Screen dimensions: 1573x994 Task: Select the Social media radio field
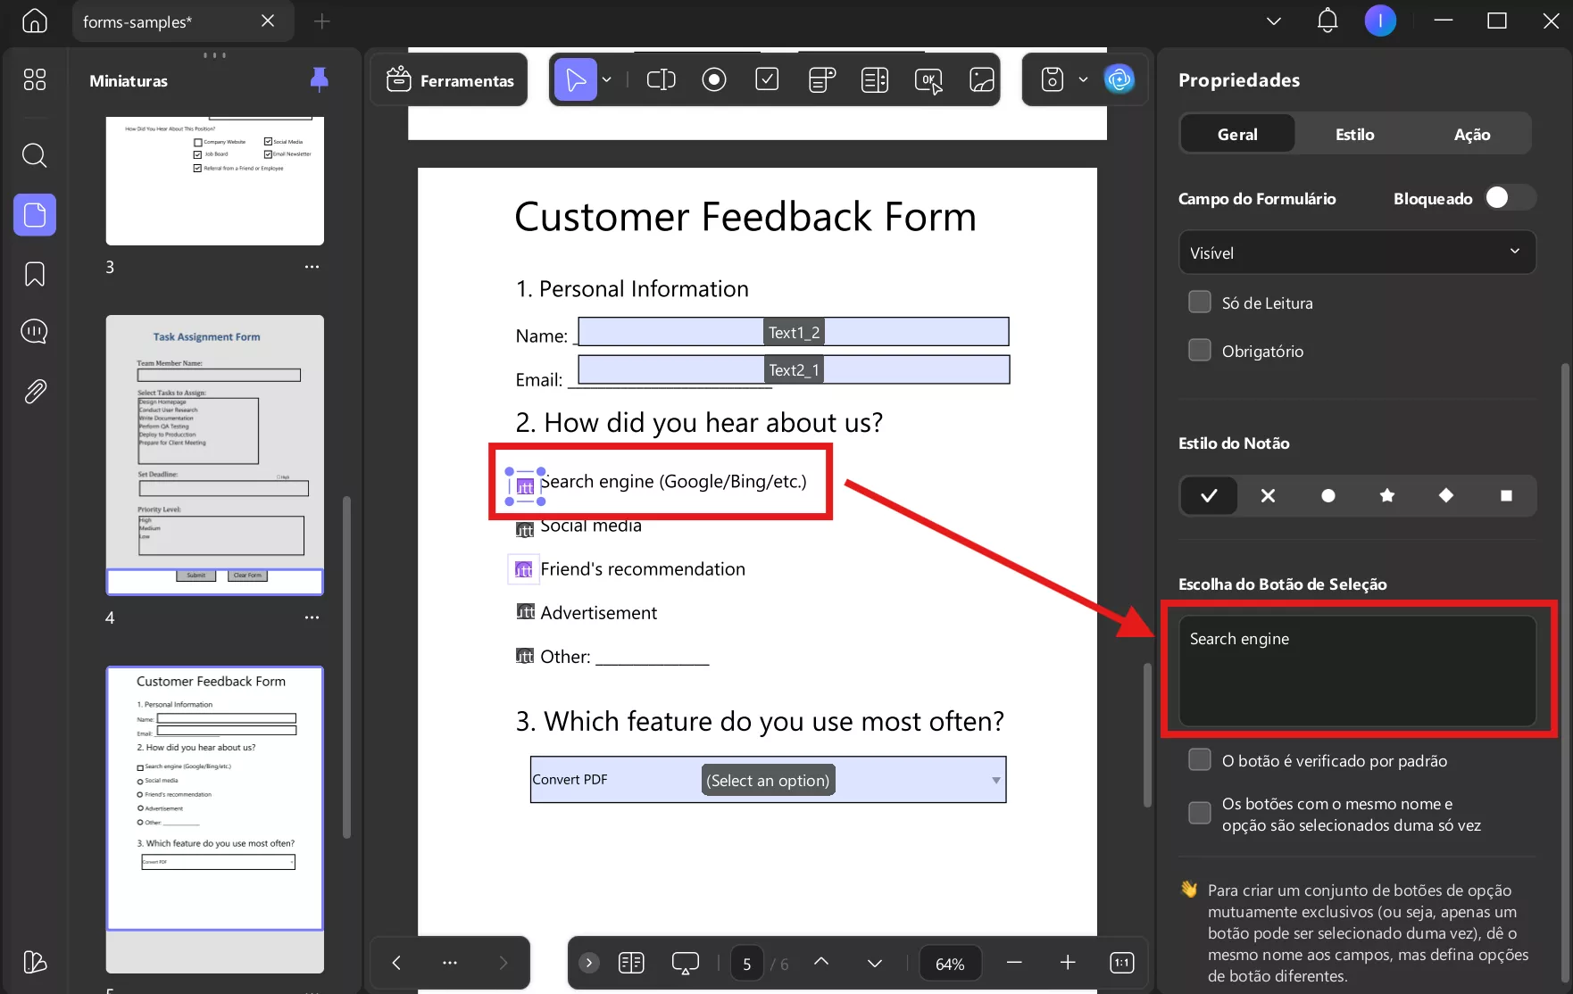click(525, 529)
